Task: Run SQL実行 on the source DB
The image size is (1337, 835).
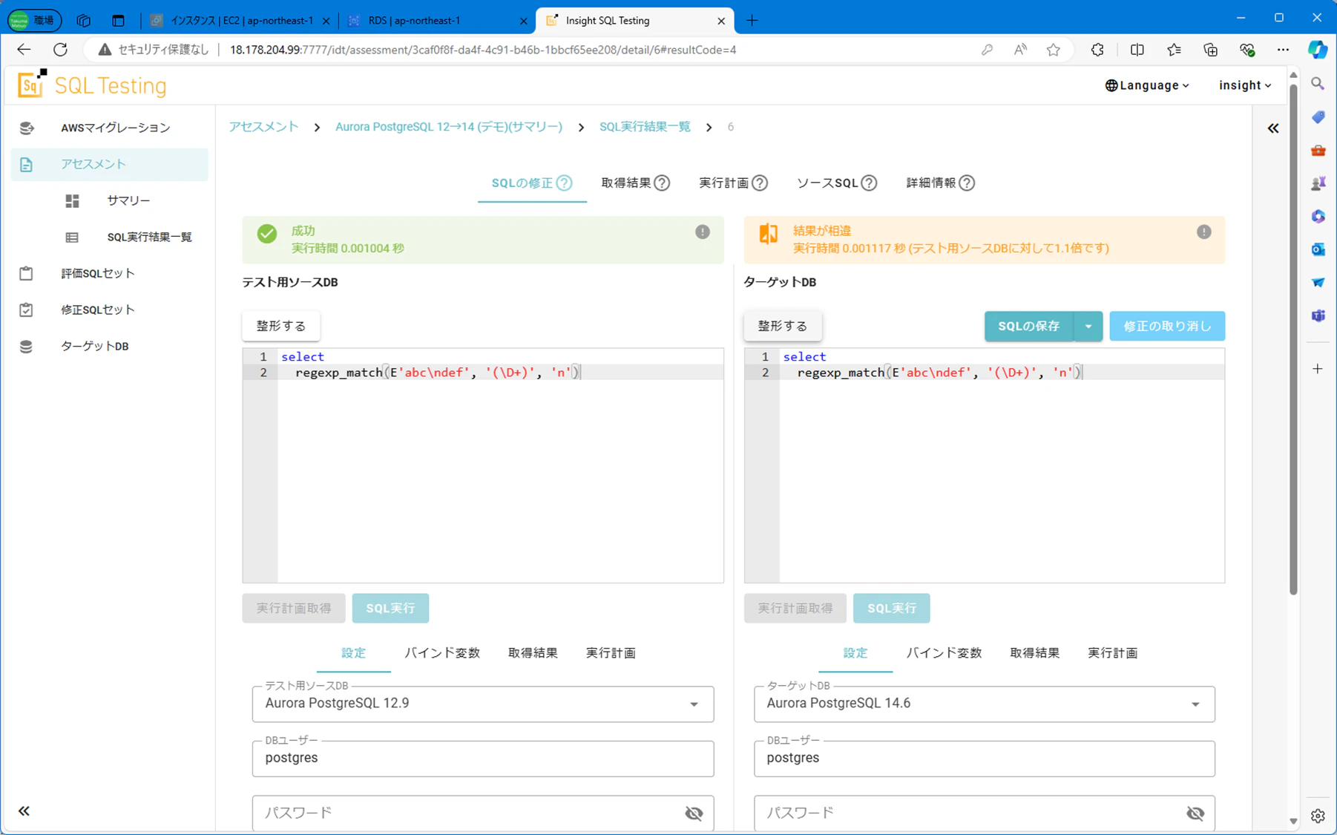Action: [390, 608]
